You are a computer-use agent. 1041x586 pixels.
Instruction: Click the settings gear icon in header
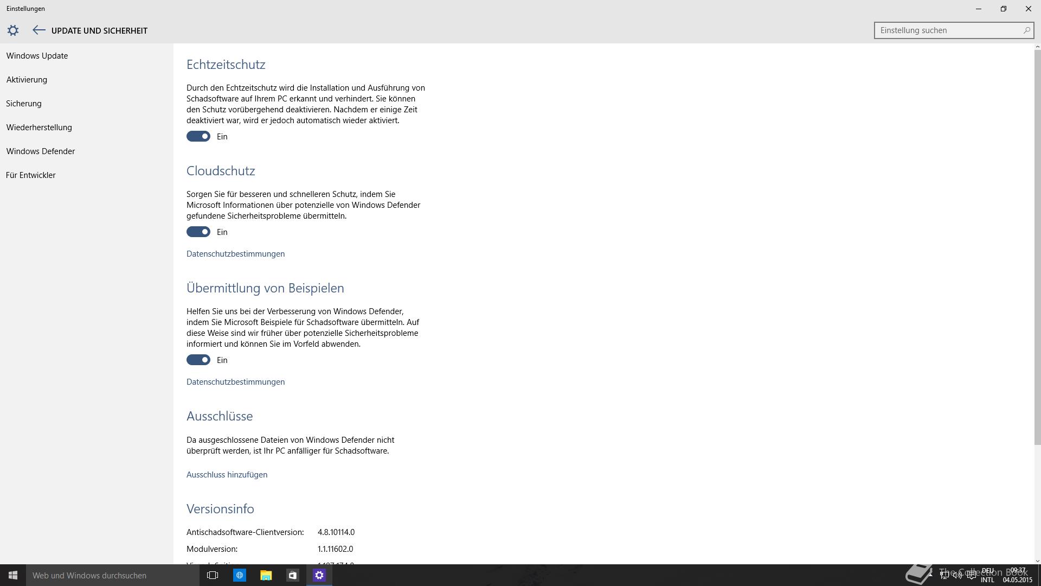pos(13,30)
